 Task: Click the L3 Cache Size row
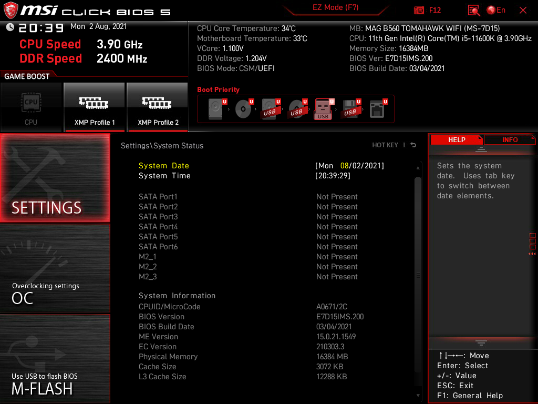pyautogui.click(x=243, y=377)
